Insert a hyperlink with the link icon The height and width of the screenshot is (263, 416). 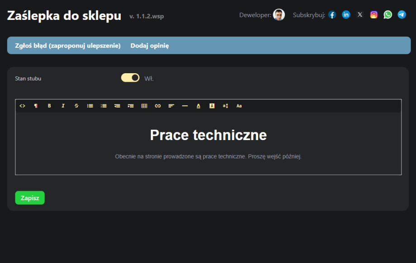[158, 106]
